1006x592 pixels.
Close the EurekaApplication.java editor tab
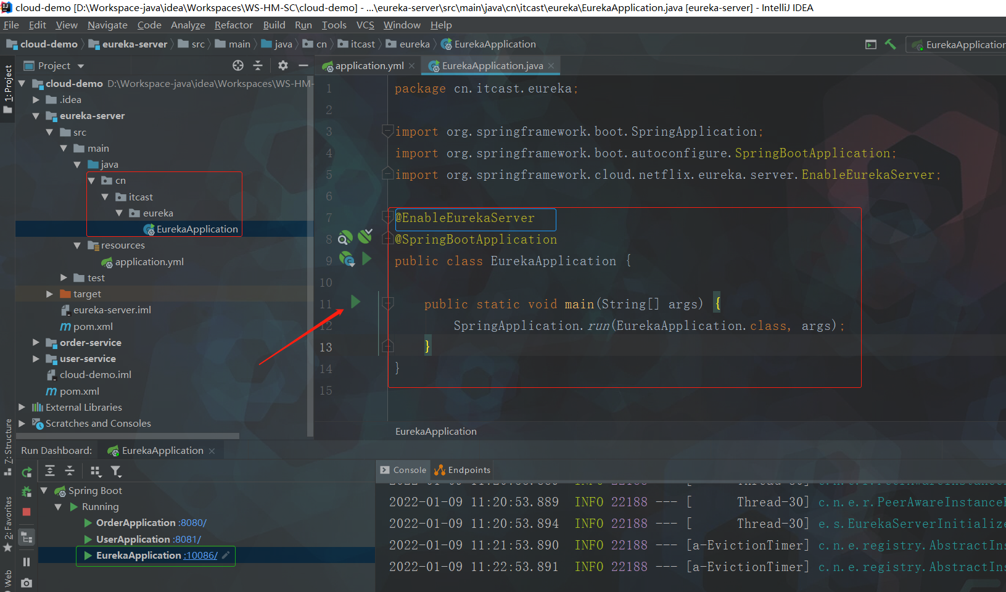pyautogui.click(x=551, y=66)
